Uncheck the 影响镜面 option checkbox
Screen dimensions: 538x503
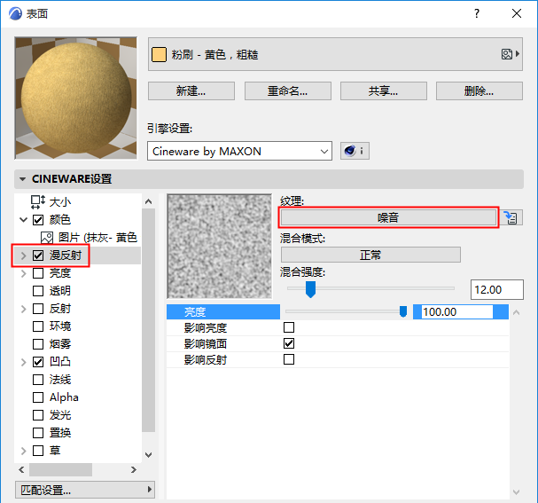pyautogui.click(x=289, y=343)
